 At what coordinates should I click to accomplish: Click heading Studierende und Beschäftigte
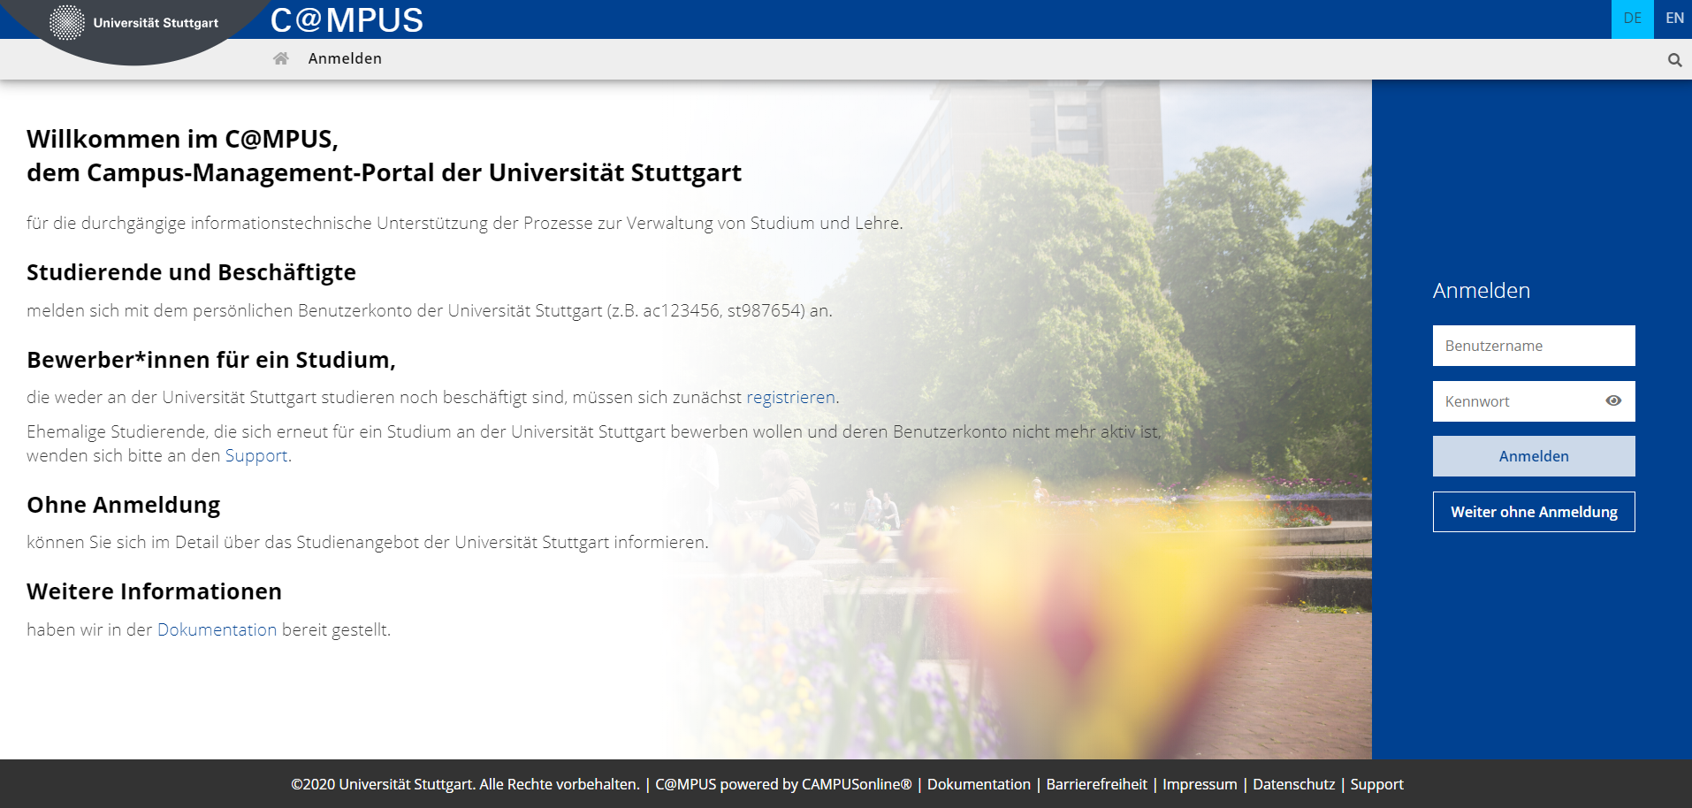tap(191, 272)
